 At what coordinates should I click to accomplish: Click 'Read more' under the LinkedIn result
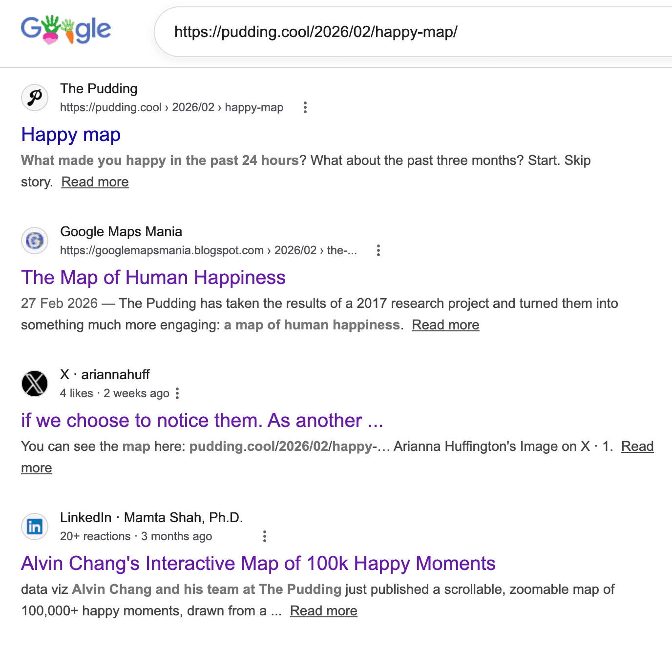click(324, 611)
